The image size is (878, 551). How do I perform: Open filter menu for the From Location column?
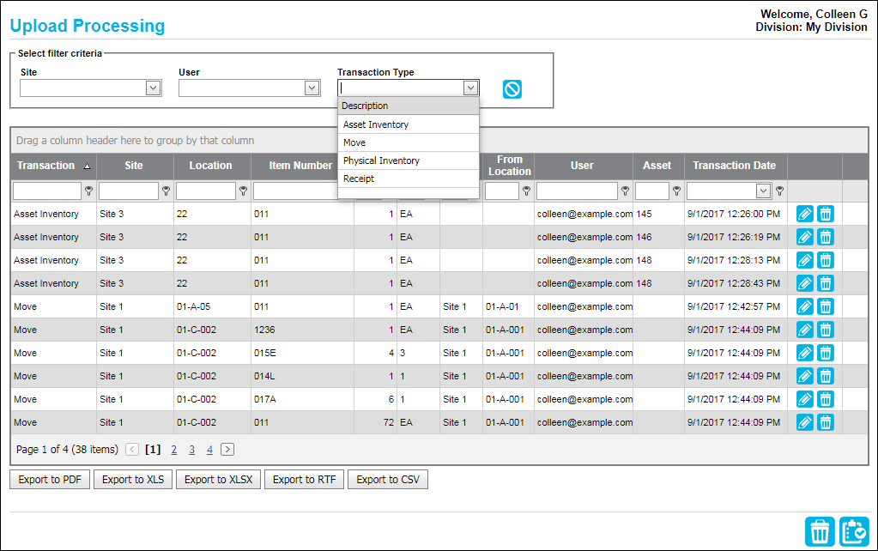[x=526, y=191]
